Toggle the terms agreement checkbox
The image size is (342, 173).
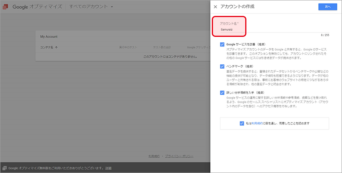[242, 123]
